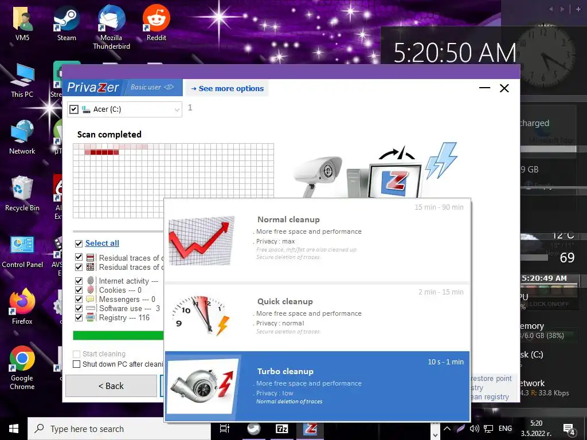The width and height of the screenshot is (587, 440).
Task: Choose Normal cleanup option
Action: coord(317,240)
